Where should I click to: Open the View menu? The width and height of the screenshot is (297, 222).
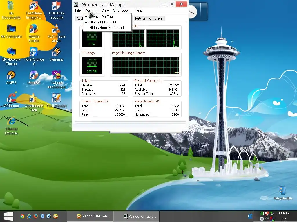point(105,10)
